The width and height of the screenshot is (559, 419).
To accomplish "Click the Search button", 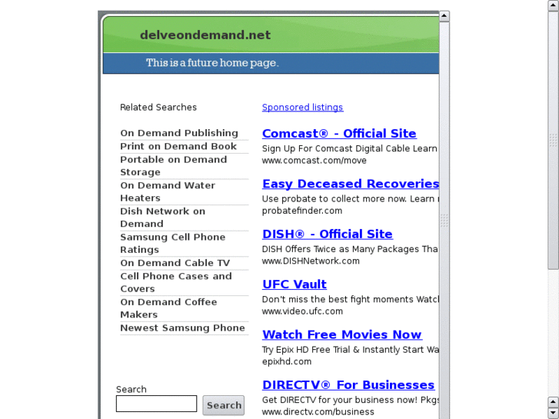I will click(224, 405).
